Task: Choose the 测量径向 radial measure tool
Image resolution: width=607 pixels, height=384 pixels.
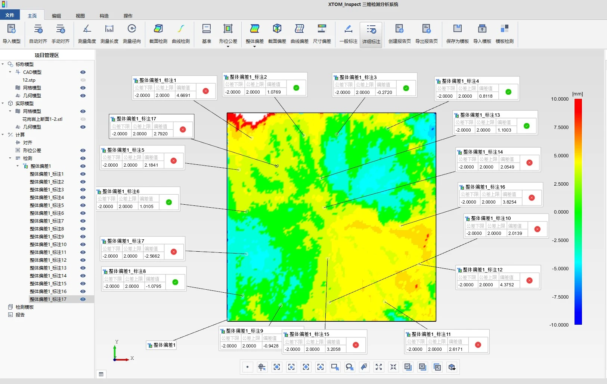Action: click(x=132, y=34)
